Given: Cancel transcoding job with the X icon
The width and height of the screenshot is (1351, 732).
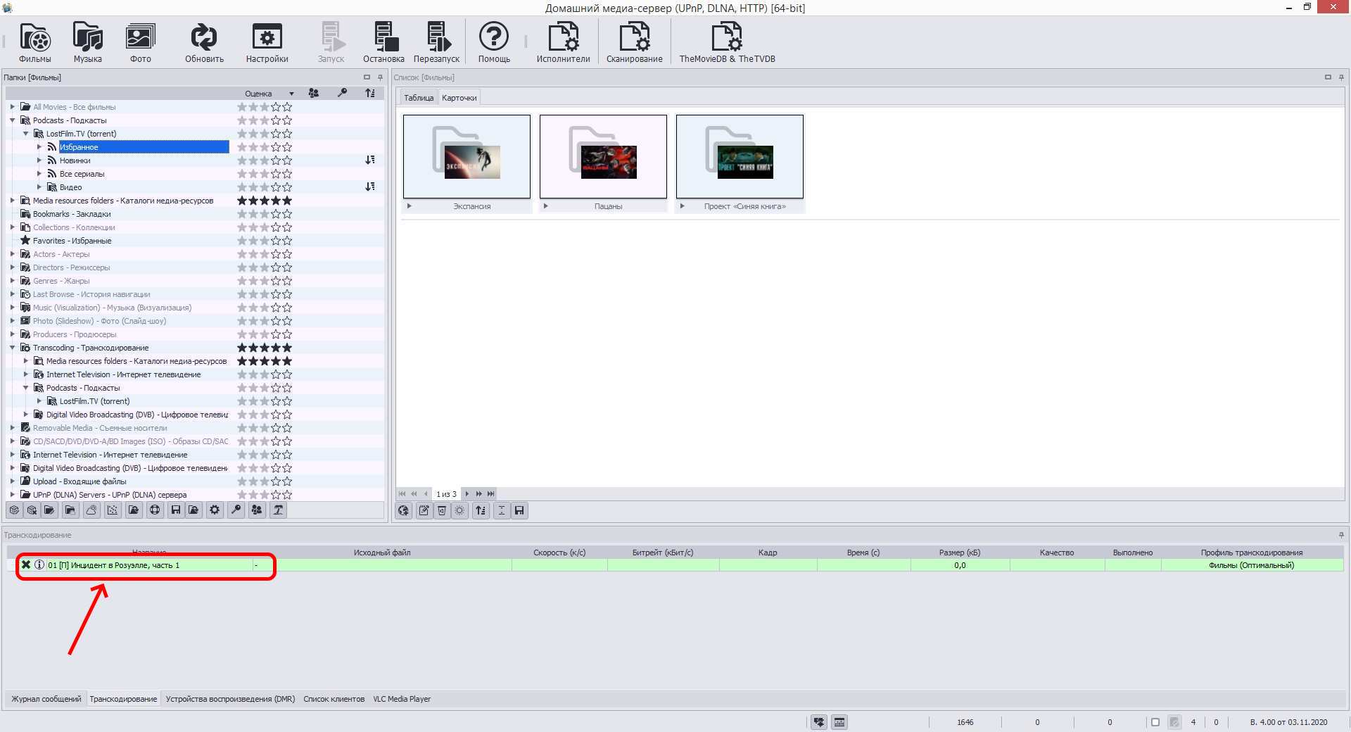Looking at the screenshot, I should point(26,564).
